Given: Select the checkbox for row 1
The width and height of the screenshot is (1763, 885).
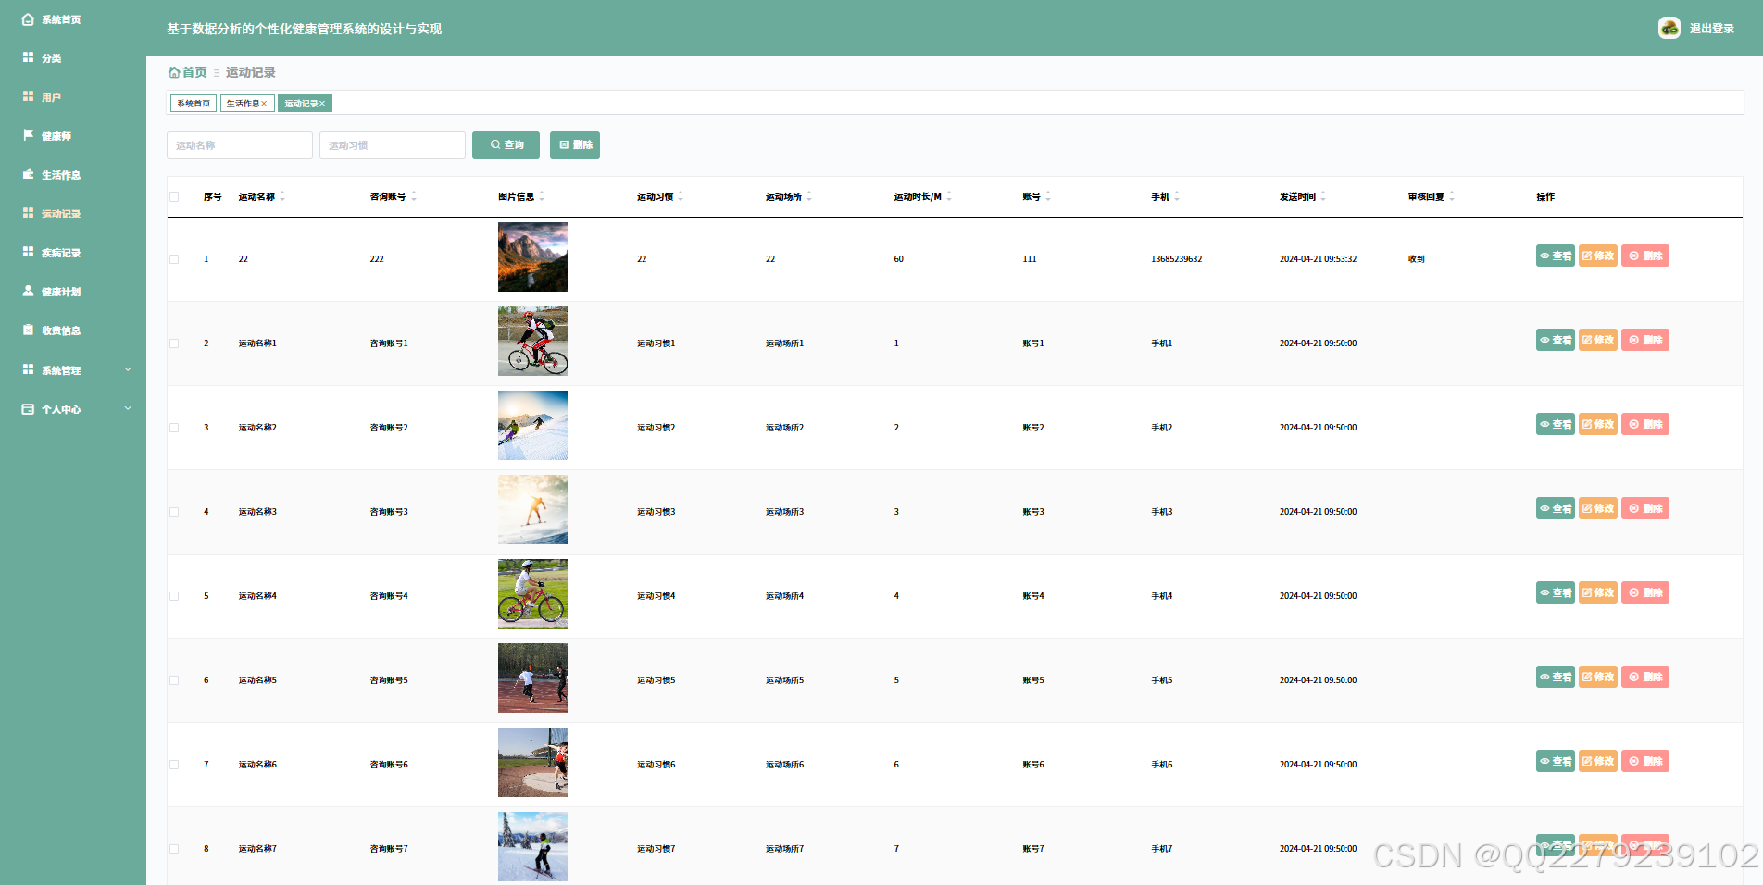Looking at the screenshot, I should click(x=174, y=259).
